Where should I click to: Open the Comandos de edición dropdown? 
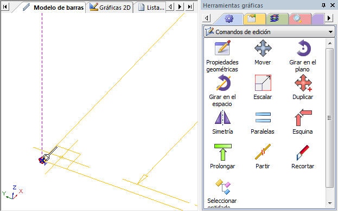[269, 32]
